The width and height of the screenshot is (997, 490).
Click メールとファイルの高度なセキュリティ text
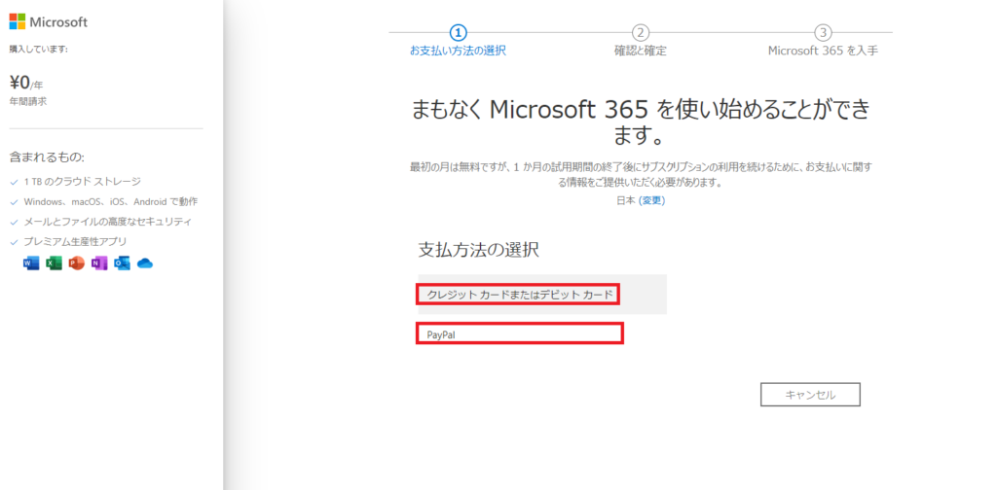(x=107, y=222)
